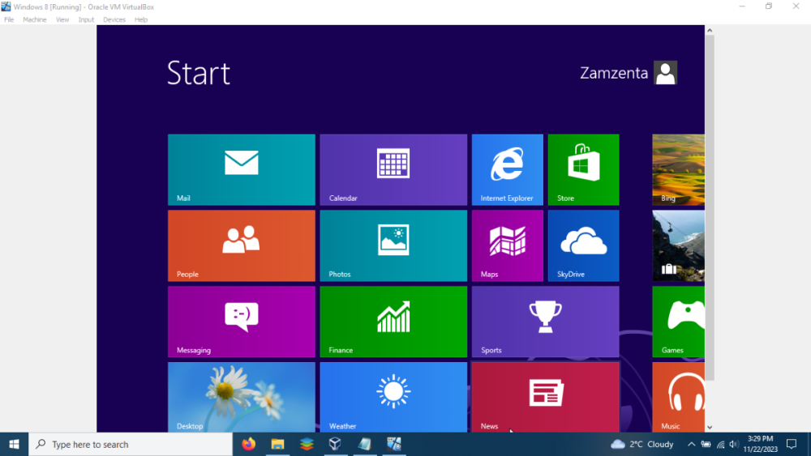811x456 pixels.
Task: Open the Mail tile
Action: (241, 170)
